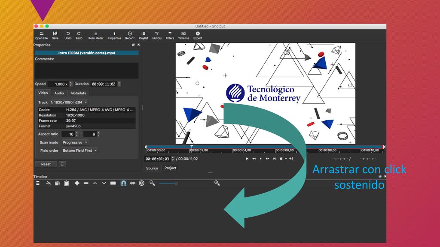The image size is (440, 247).
Task: Open the Recent files panel
Action: point(130,36)
